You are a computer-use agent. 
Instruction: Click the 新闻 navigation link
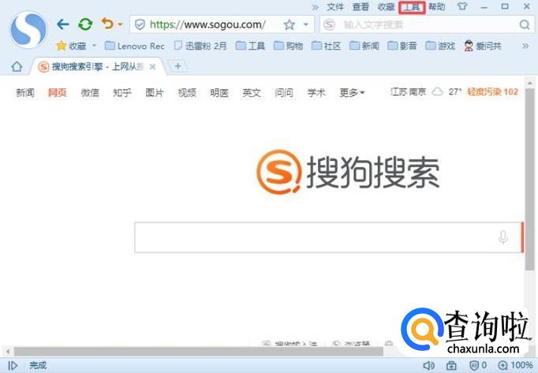coord(25,92)
